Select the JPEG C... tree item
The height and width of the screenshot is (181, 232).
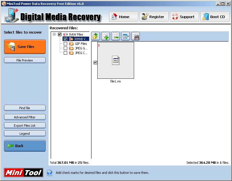(81, 53)
